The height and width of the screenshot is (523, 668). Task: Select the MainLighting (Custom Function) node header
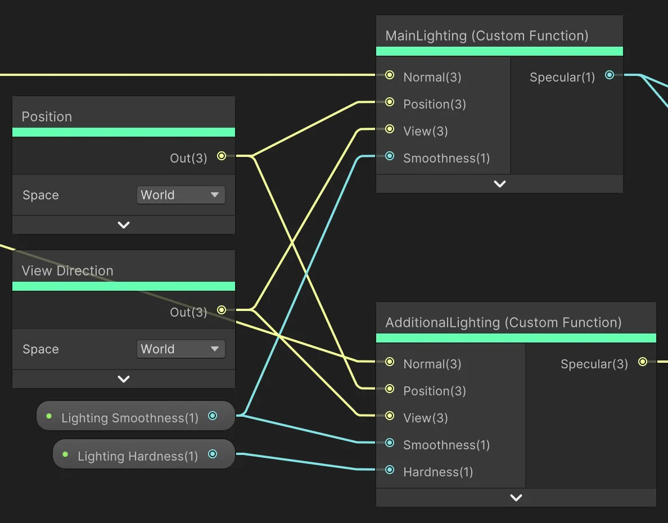pos(499,31)
